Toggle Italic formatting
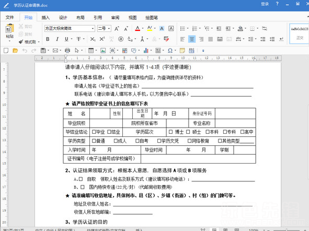Screen dimensions: 309x231 57,39
